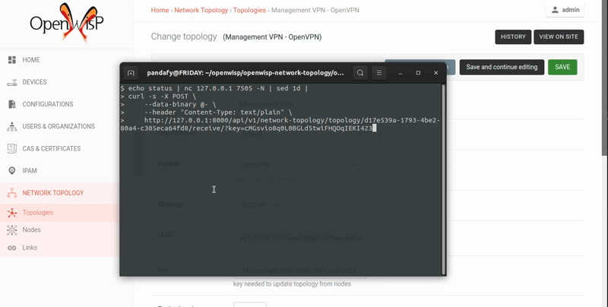The width and height of the screenshot is (608, 307).
Task: Open new tab in terminal window
Action: [x=131, y=73]
